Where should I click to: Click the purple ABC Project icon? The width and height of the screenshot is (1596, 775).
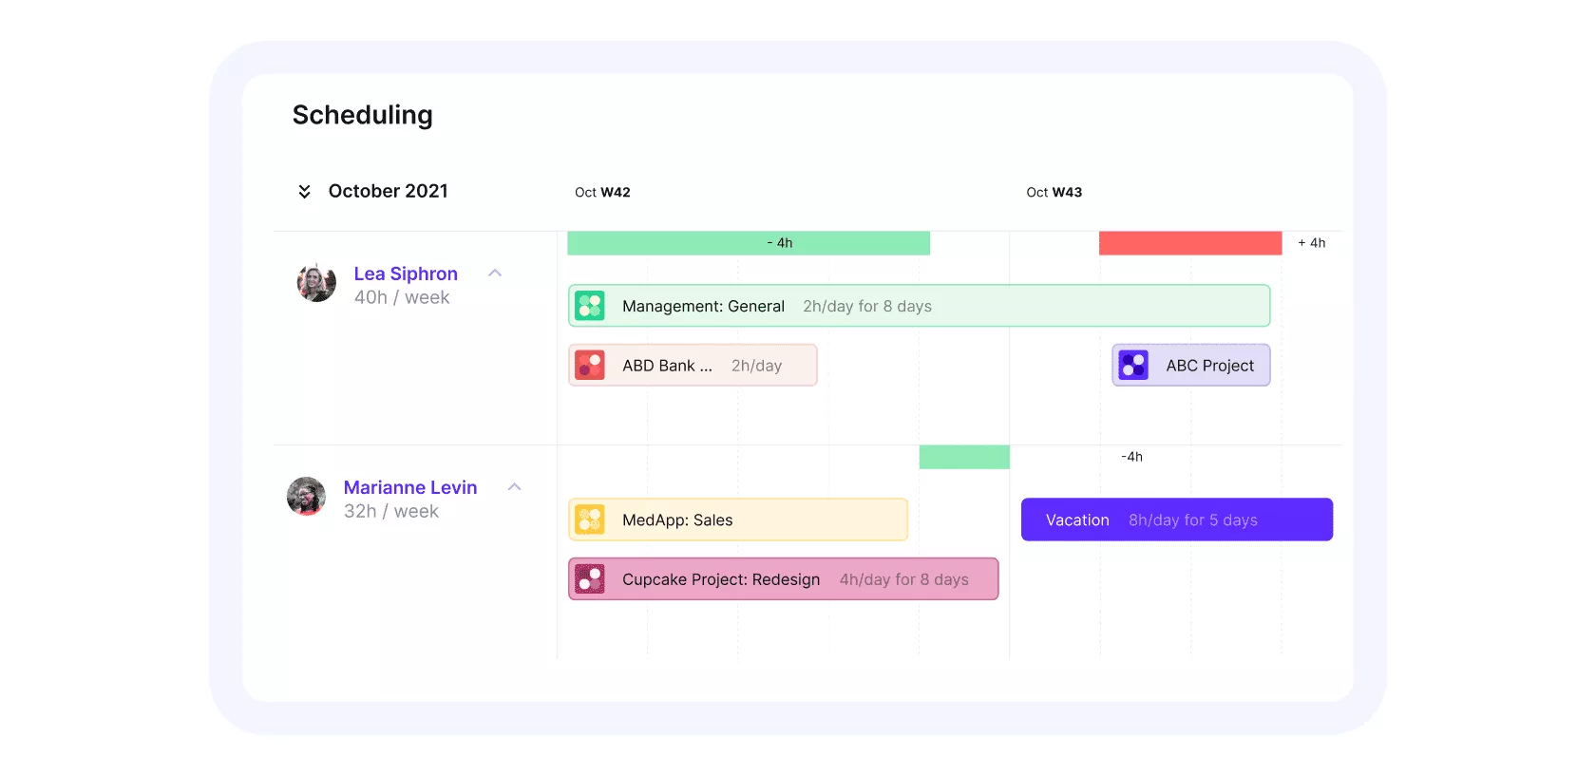click(1133, 366)
